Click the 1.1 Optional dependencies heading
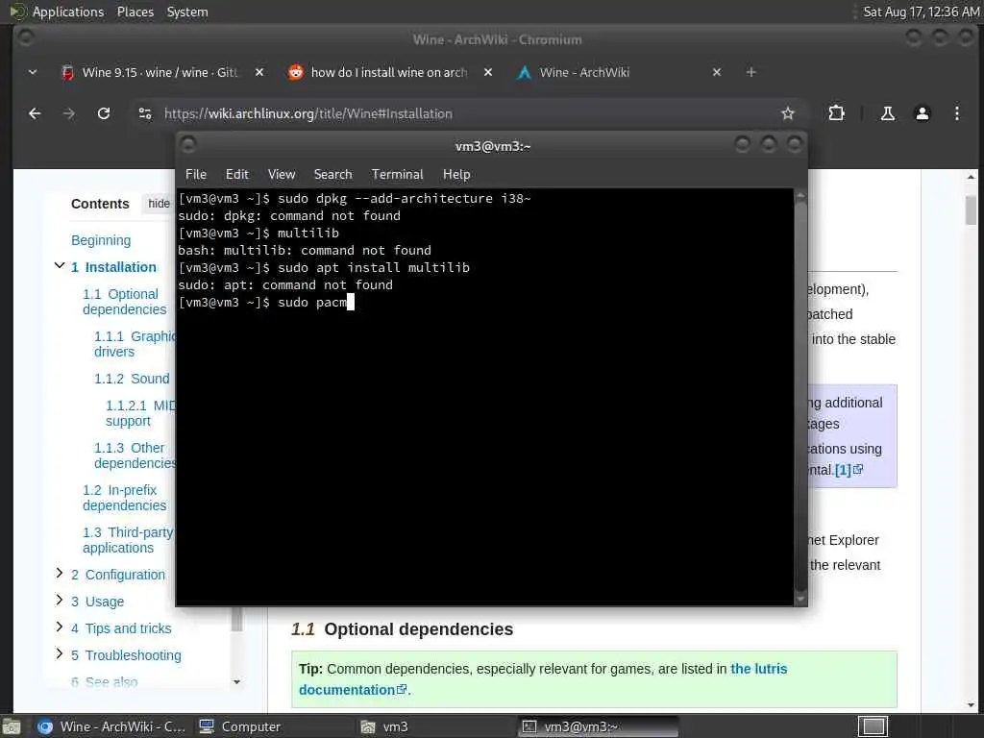Screen dimensions: 984x738 [x=402, y=629]
